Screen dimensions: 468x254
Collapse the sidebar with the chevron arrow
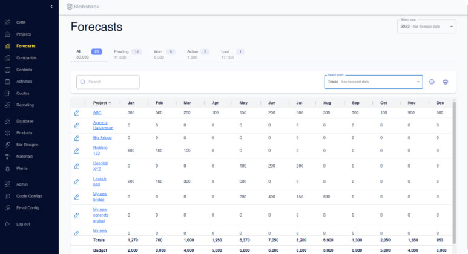(x=51, y=7)
